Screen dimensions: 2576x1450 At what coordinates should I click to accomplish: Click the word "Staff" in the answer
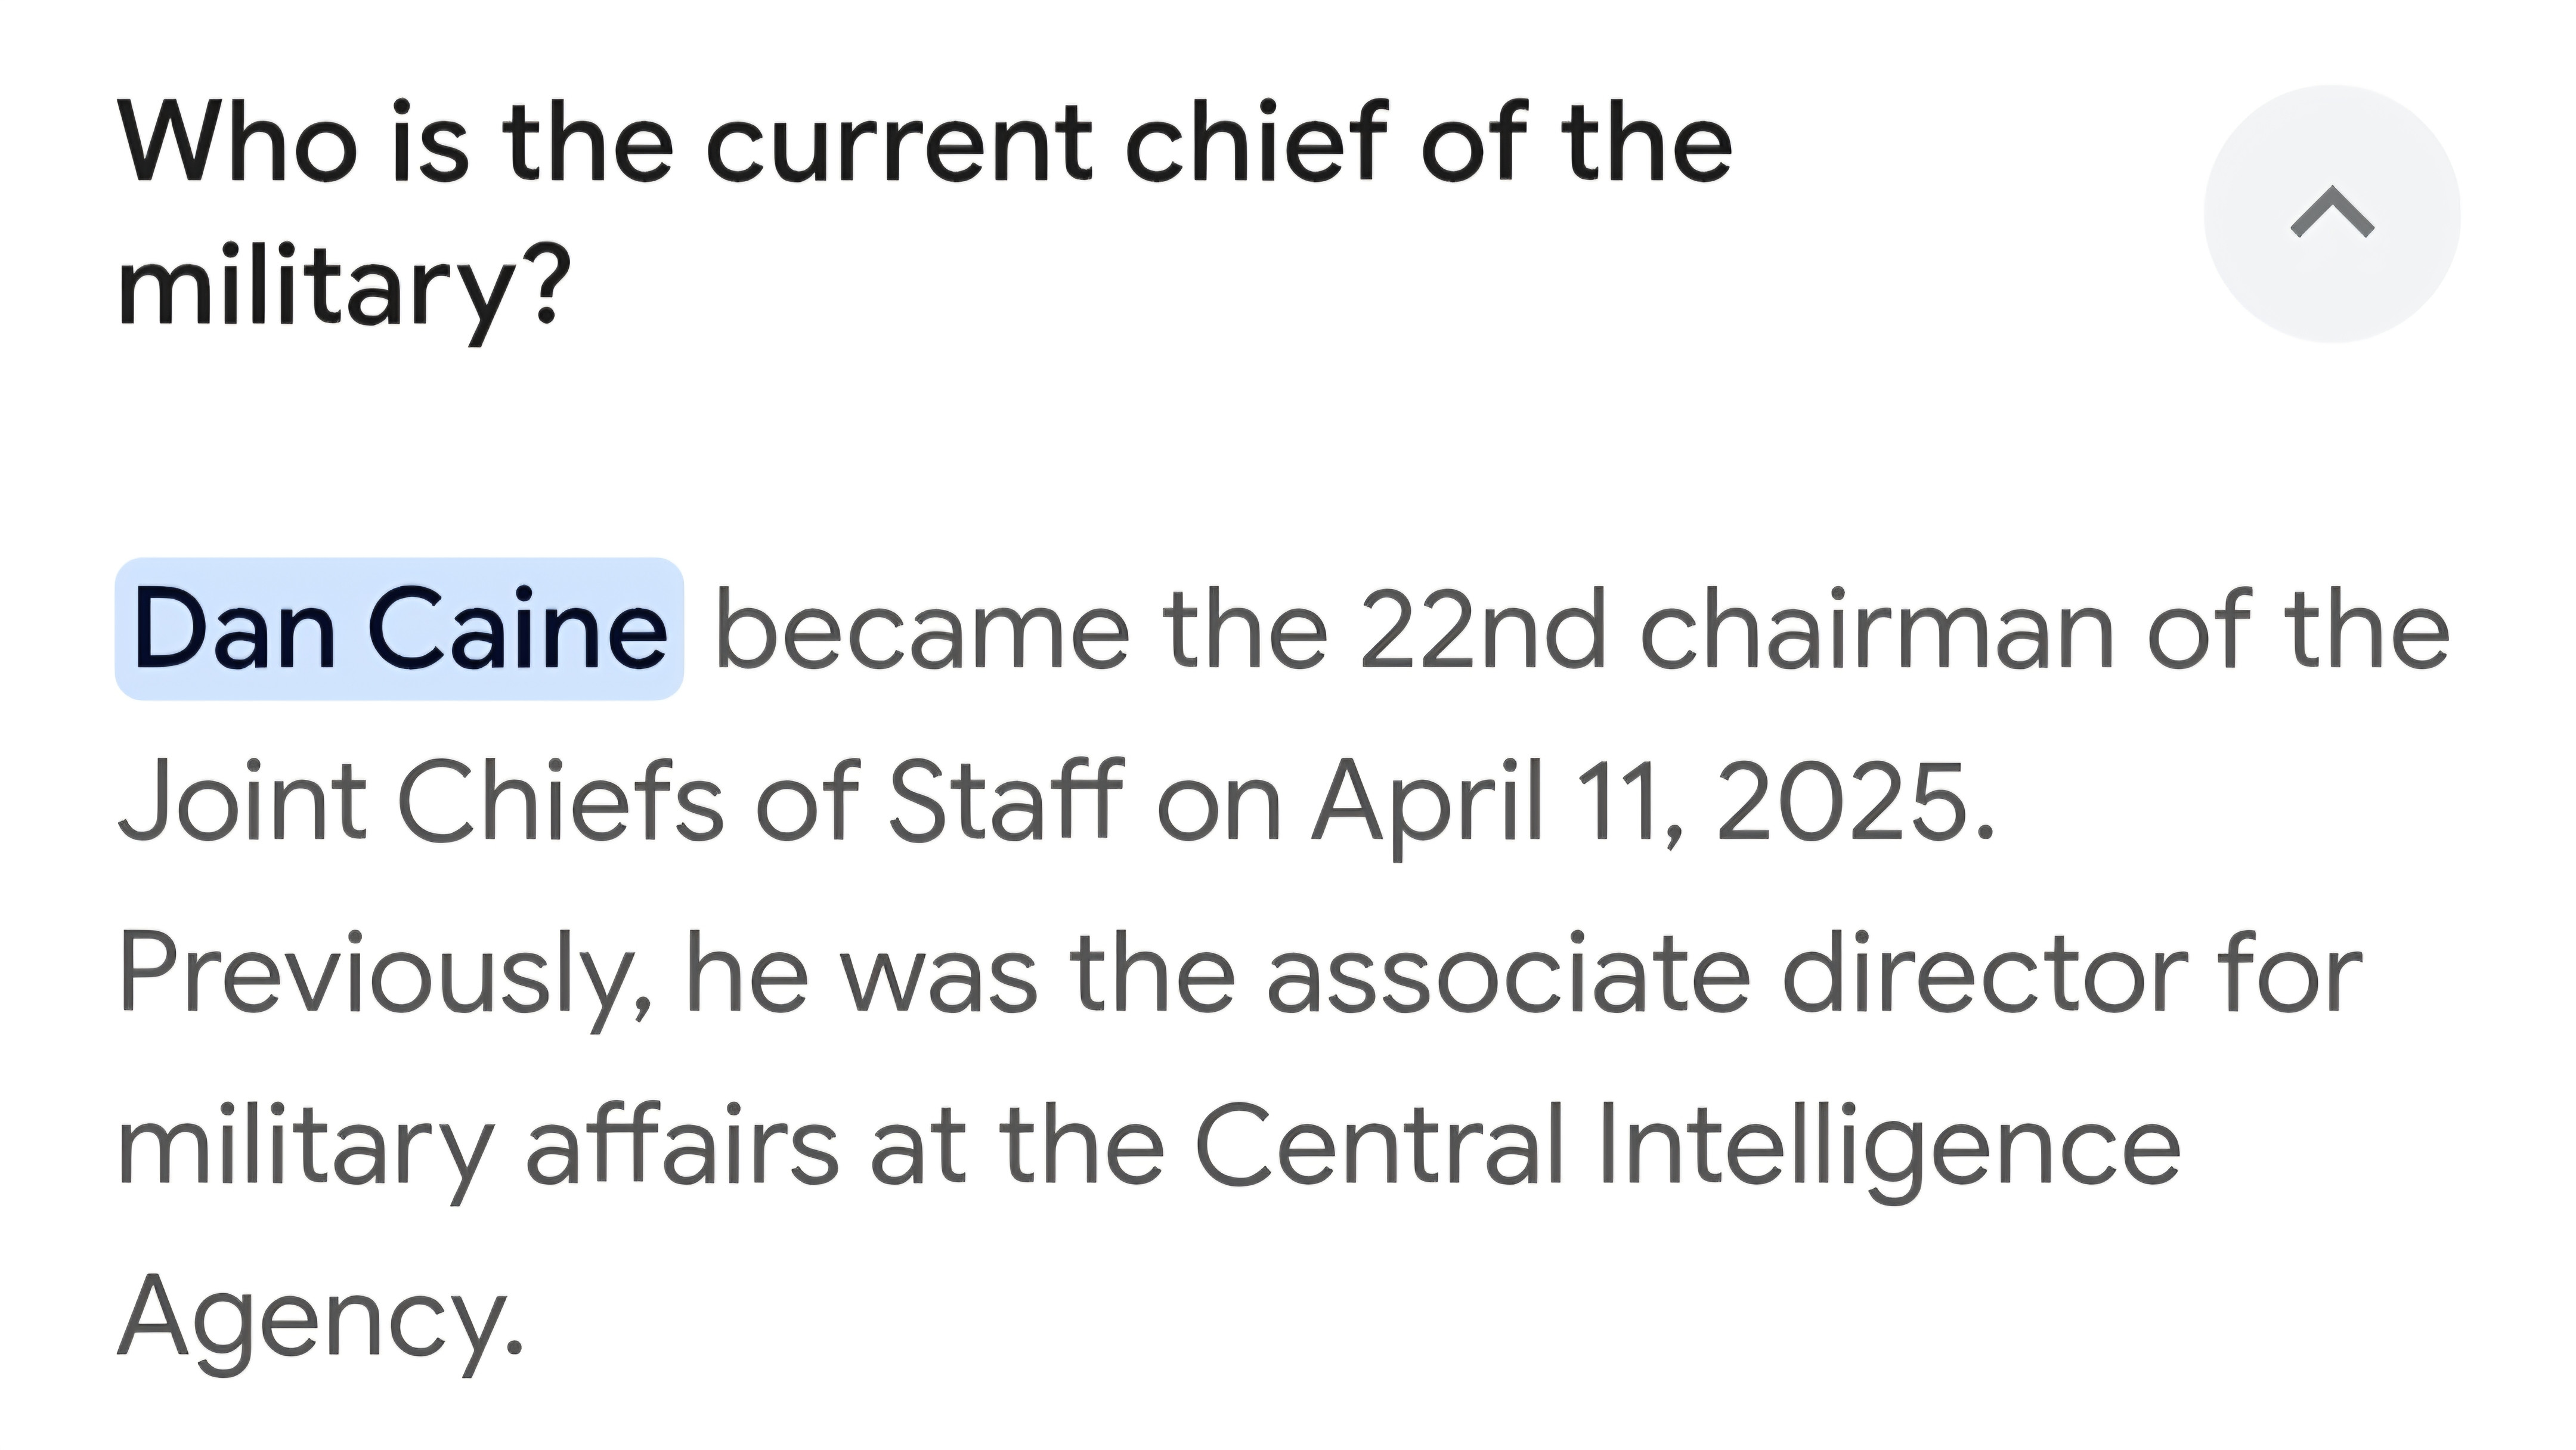click(x=1006, y=801)
